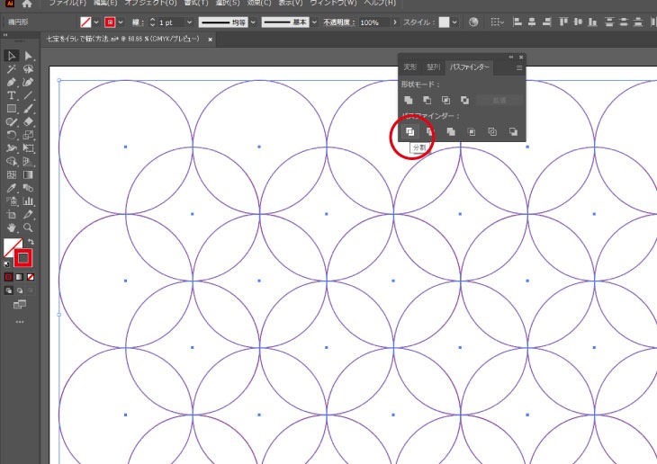The image size is (657, 464).
Task: Click the Divide (分割) pathfinder icon
Action: tap(409, 132)
